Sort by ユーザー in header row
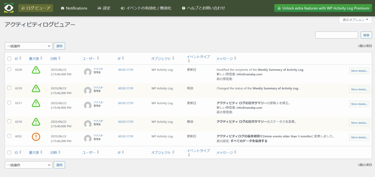The height and width of the screenshot is (177, 375). 91,58
